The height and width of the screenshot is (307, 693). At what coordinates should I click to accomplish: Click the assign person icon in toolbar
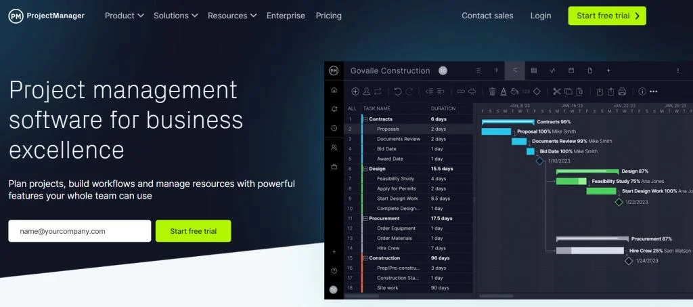(x=366, y=91)
